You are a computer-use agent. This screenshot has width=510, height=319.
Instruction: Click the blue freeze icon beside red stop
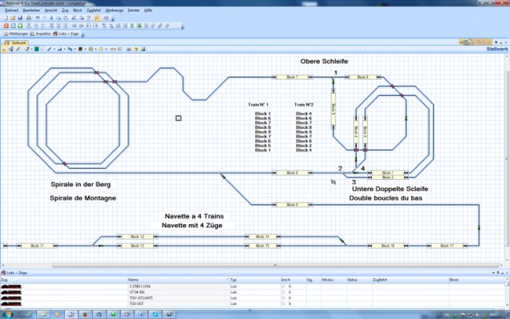(13, 25)
